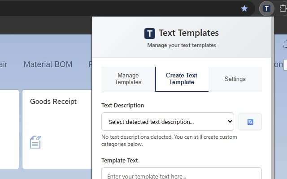The height and width of the screenshot is (179, 287).
Task: Click the Goods Receipt document icon
Action: click(35, 142)
